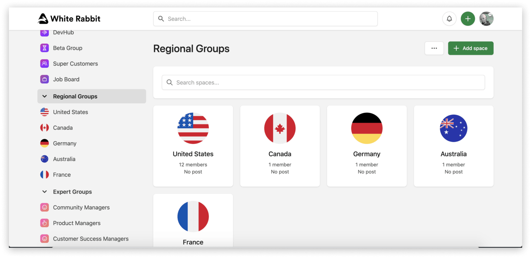Click 'No post' on Australia card
Image resolution: width=531 pixels, height=258 pixels.
[454, 172]
